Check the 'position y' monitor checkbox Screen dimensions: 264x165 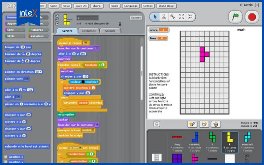point(6,162)
